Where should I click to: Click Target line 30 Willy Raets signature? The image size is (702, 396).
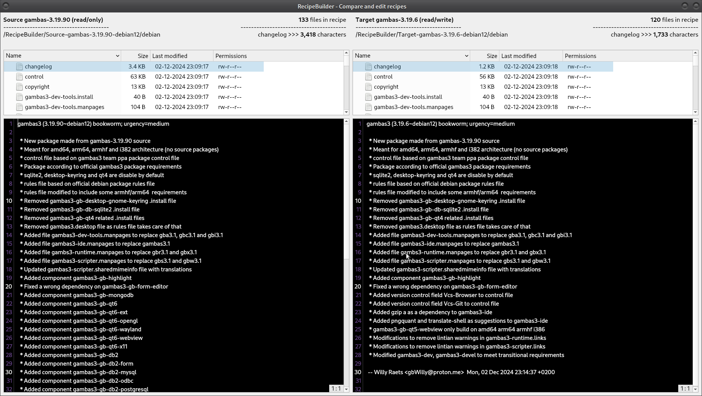coord(461,372)
